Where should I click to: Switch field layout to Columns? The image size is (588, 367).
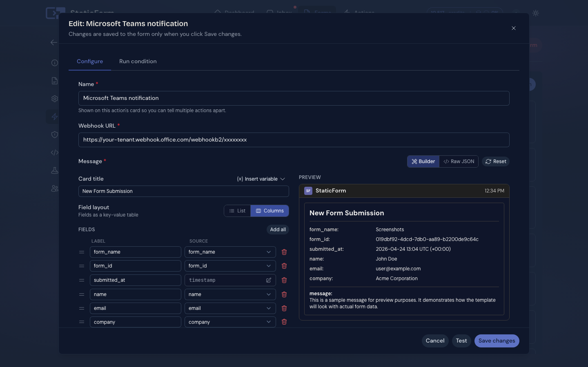tap(269, 211)
